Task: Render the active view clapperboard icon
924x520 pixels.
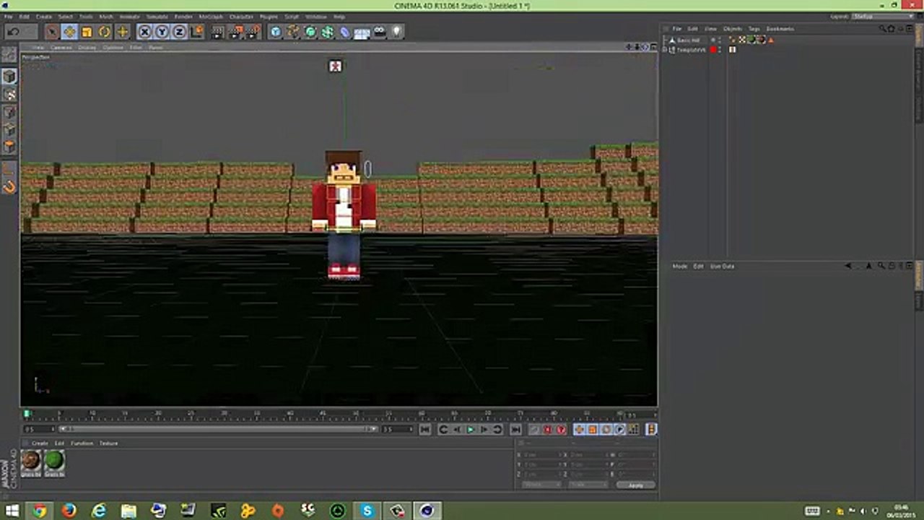Action: click(219, 32)
